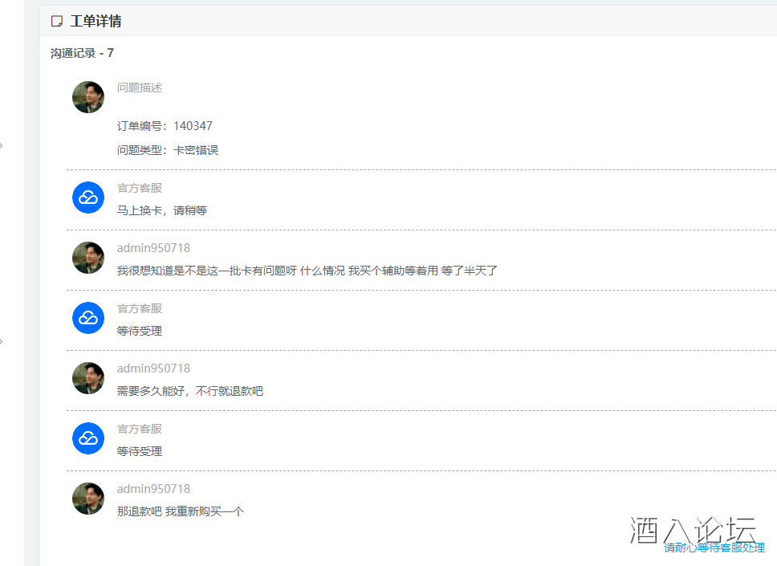Click the first blue cloud 官方客服 avatar
This screenshot has height=566, width=777.
[x=87, y=197]
